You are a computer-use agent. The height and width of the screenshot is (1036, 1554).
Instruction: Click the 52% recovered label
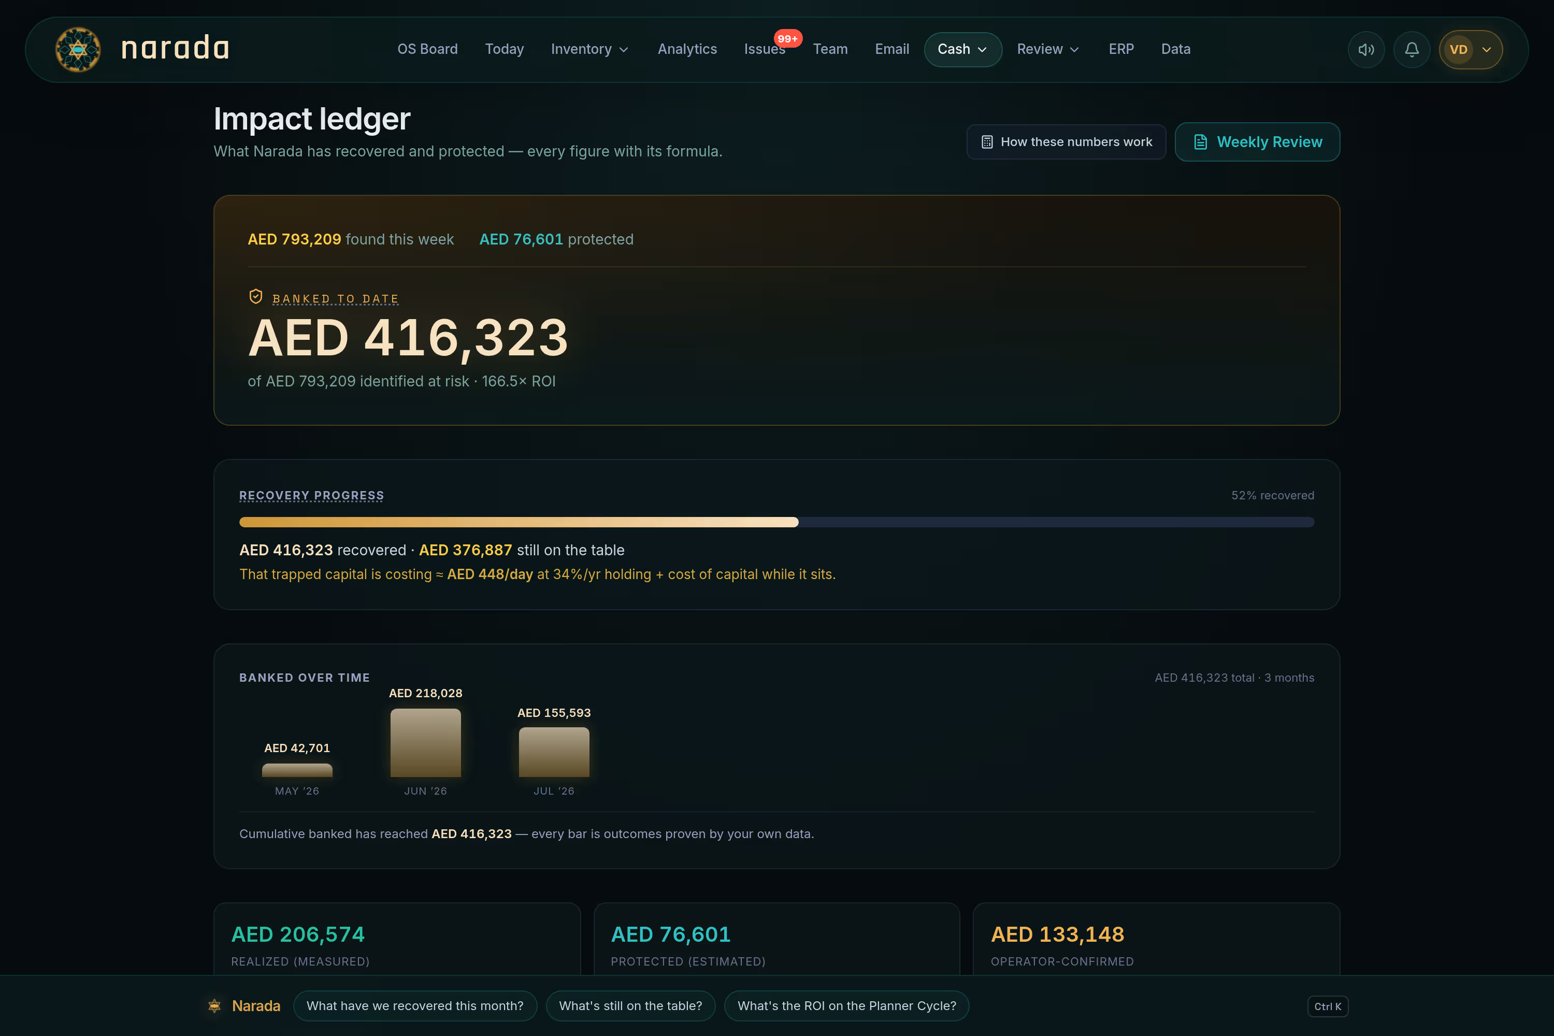coord(1273,495)
